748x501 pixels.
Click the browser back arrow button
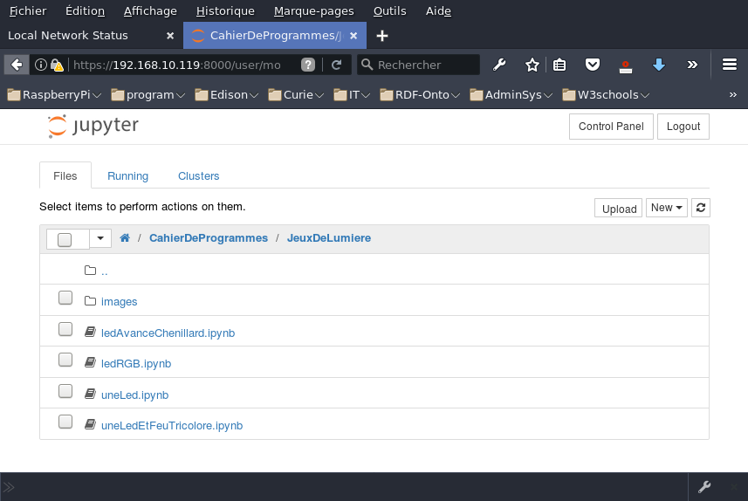pos(16,65)
